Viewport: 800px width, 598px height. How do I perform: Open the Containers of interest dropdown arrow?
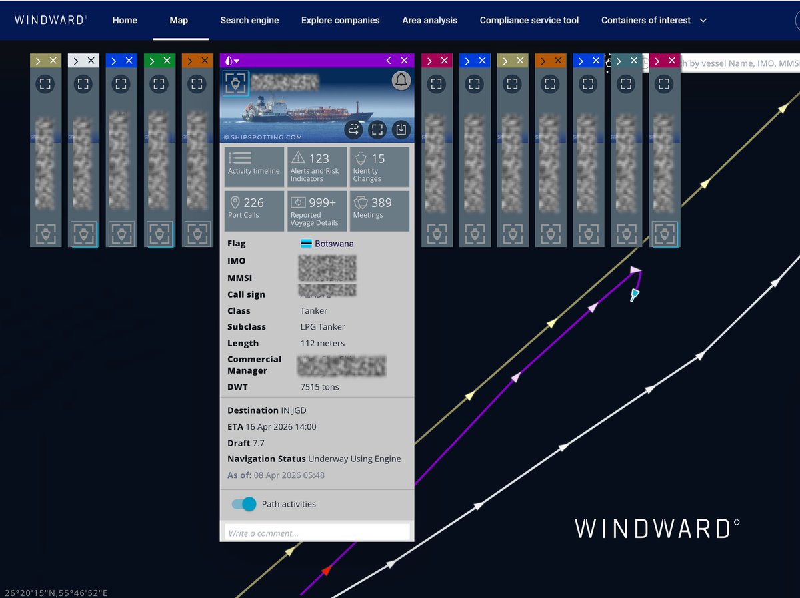tap(703, 21)
